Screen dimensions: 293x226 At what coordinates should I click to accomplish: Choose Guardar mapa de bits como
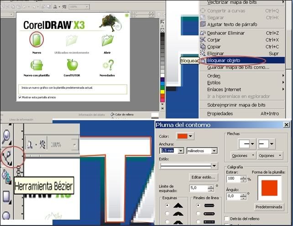[242, 67]
